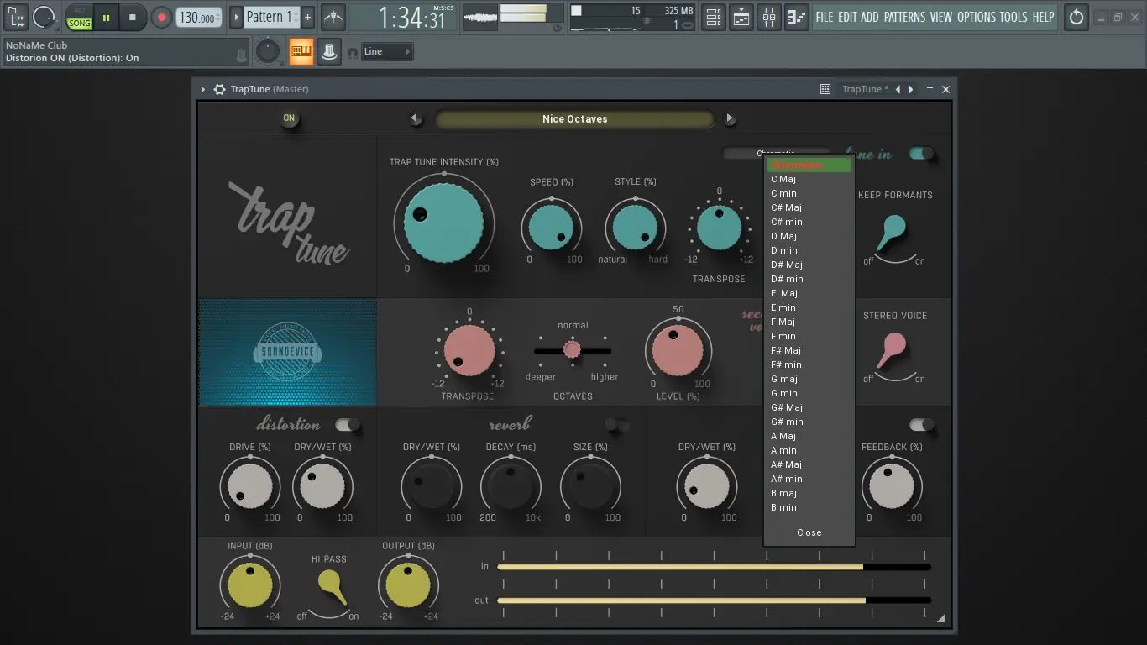
Task: Open the Line snap dropdown
Action: point(387,52)
